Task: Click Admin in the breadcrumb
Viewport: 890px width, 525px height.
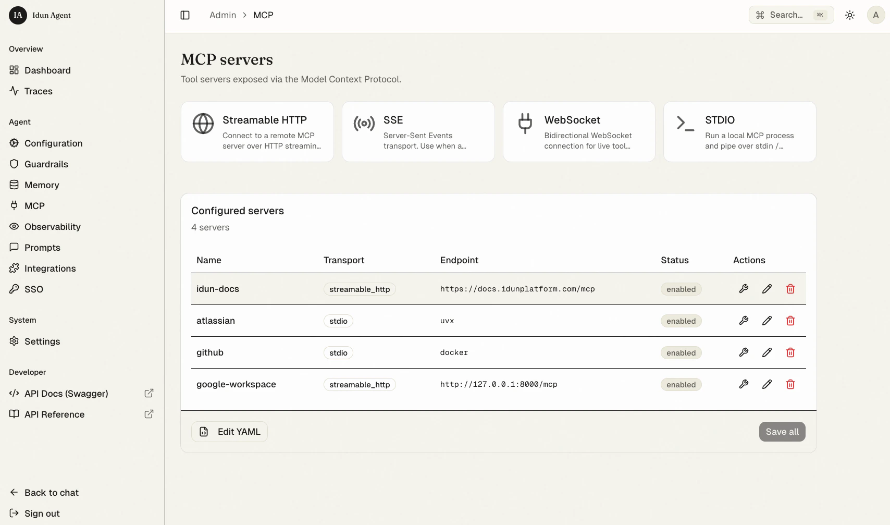Action: (x=222, y=15)
